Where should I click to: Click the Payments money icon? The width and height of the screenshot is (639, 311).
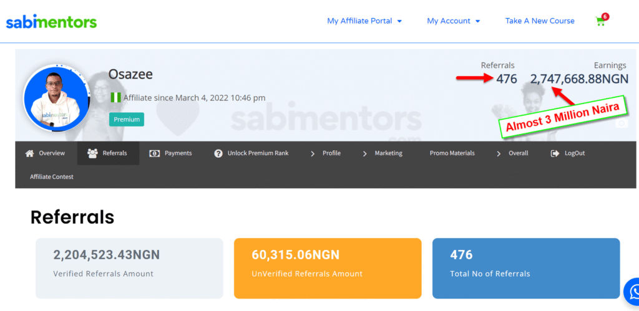tap(154, 153)
